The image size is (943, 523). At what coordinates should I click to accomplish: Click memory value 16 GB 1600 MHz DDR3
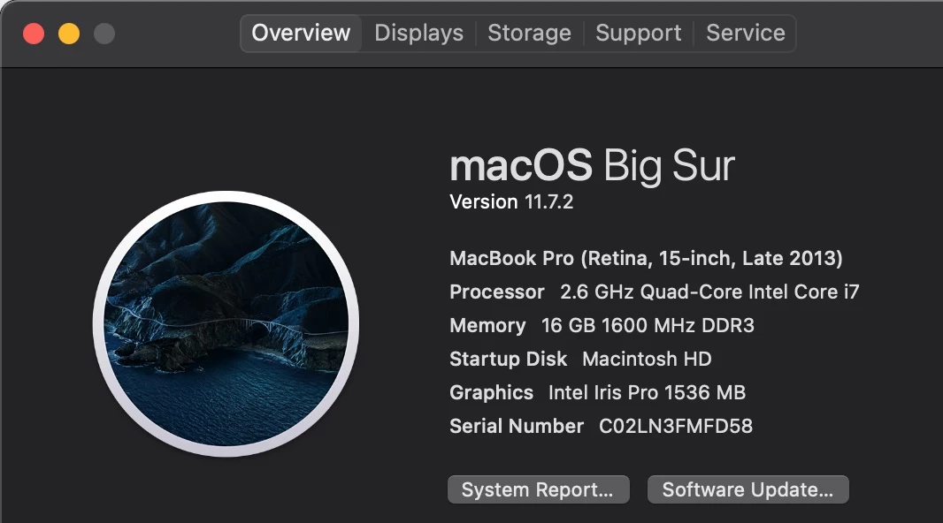[x=648, y=325]
